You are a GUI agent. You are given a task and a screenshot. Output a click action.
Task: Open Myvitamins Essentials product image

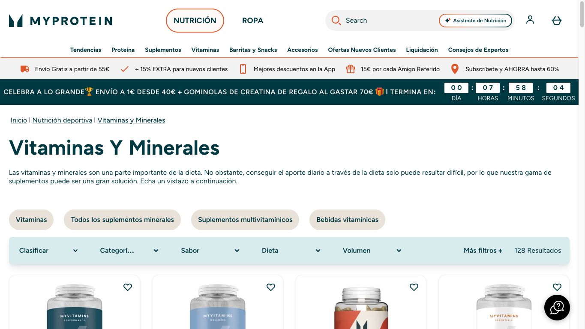pos(504,306)
